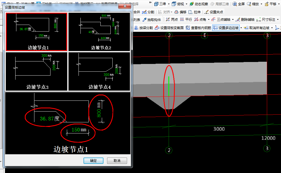Select 三点辅轴 three-point arc axis
The image size is (281, 173).
pos(221,19)
